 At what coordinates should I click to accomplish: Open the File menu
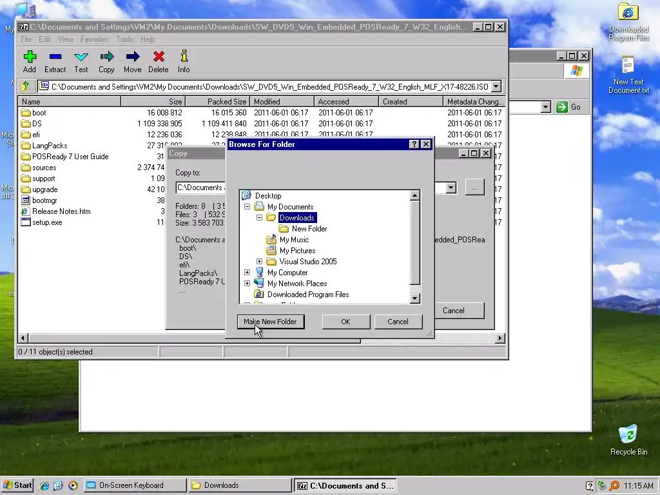point(26,39)
